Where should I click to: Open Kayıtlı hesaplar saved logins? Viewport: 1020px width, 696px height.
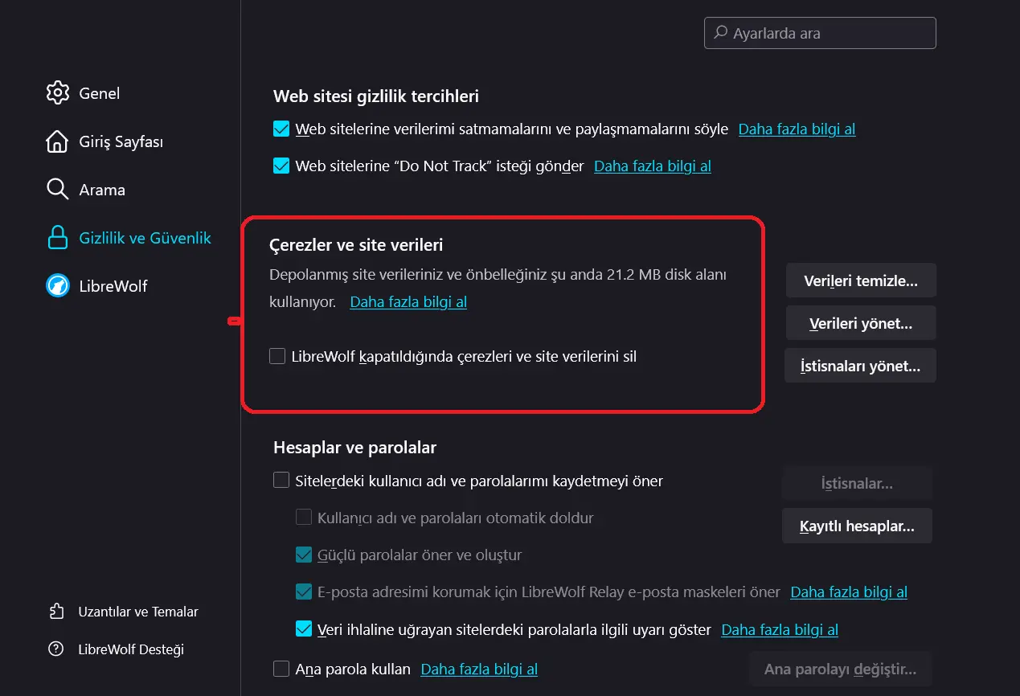[858, 526]
